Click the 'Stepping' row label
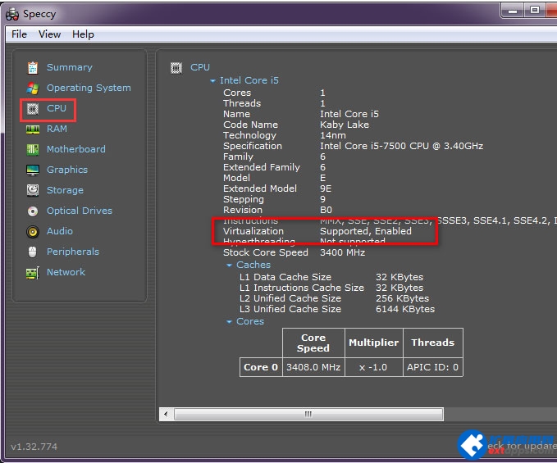Image resolution: width=557 pixels, height=463 pixels. [244, 199]
